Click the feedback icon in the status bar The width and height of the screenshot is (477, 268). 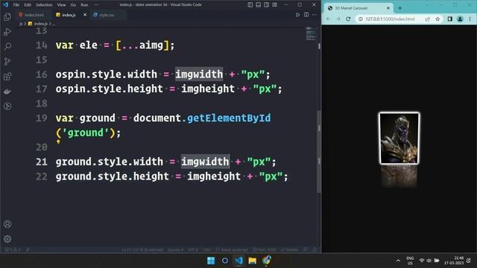click(306, 250)
